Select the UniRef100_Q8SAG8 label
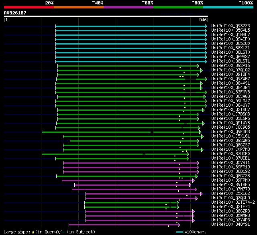 pyautogui.click(x=230, y=97)
